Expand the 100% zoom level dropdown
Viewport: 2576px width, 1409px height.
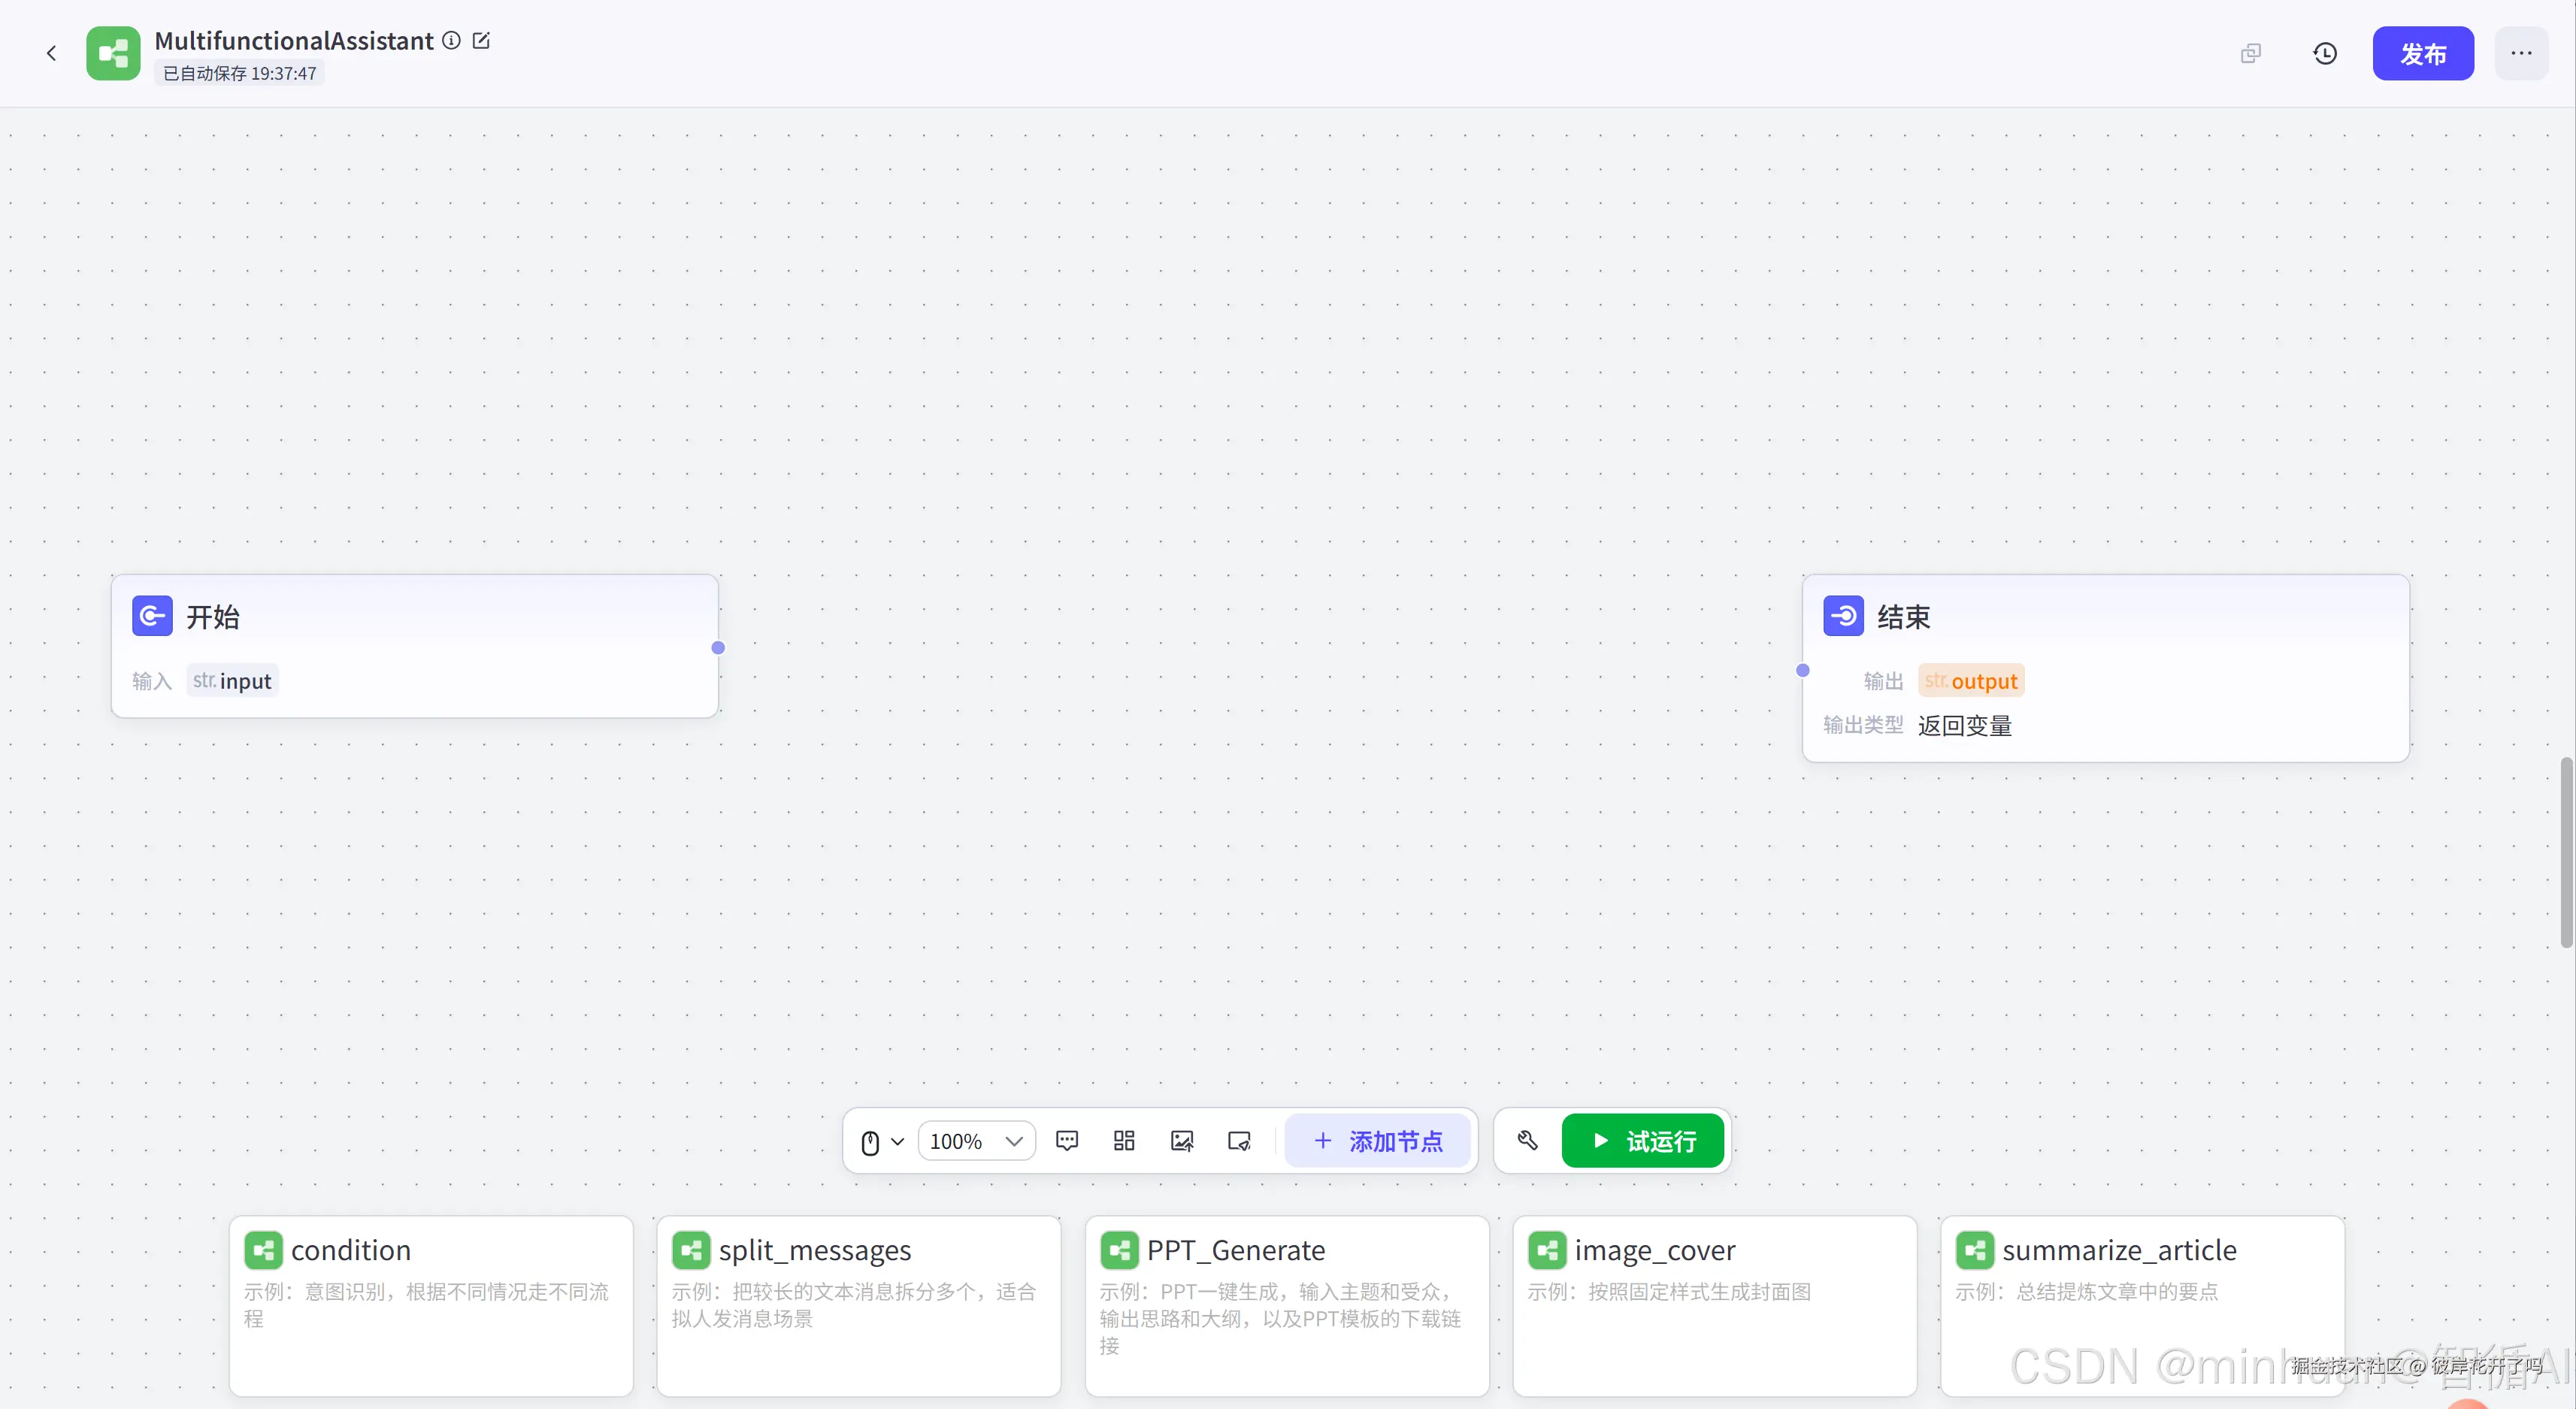tap(976, 1141)
